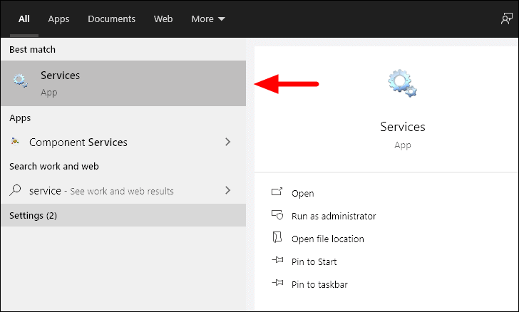Screen dimensions: 519x312
Task: Click the large Services gears icon in preview pane
Action: (402, 83)
